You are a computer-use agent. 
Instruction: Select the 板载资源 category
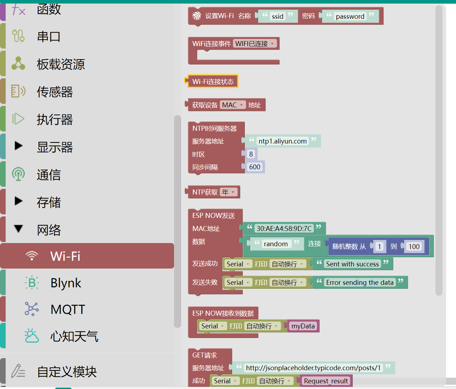point(61,64)
